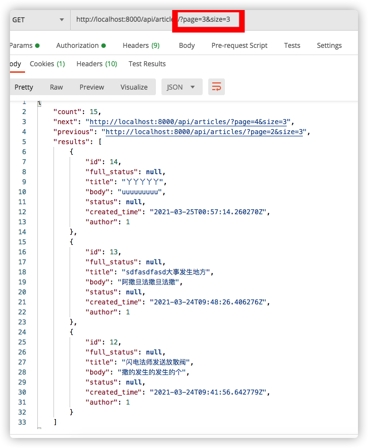Toggle the wrap lines icon

pyautogui.click(x=217, y=87)
